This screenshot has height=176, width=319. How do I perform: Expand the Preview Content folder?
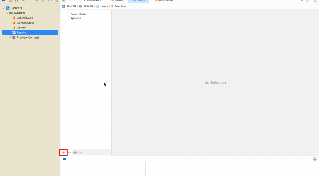(x=10, y=37)
